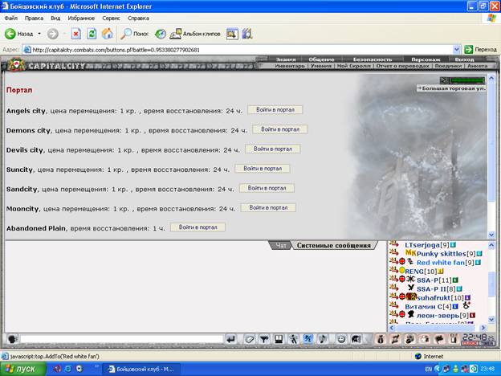Click the helmet icon left of chat input
The image size is (501, 376).
[12, 339]
